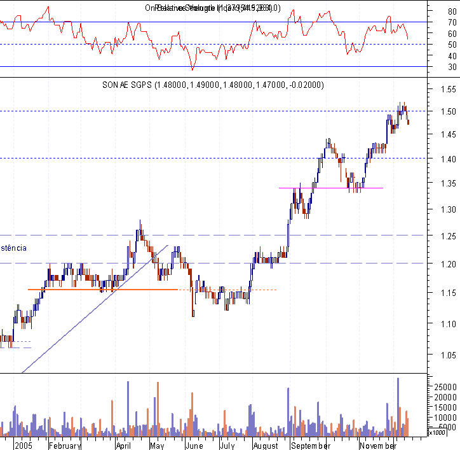Select the solid blue RSI overbought line at 70
Image resolution: width=460 pixels, height=450 pixels.
213,22
